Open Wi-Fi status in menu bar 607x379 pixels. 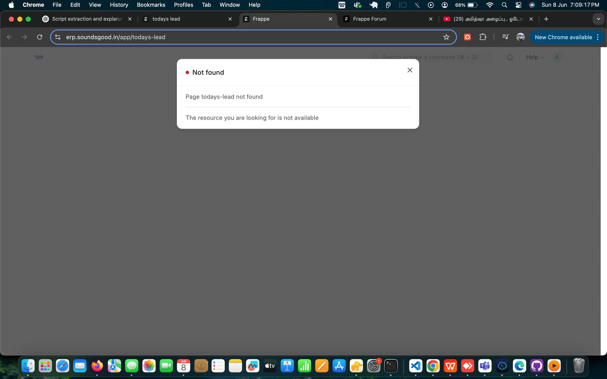[x=490, y=5]
